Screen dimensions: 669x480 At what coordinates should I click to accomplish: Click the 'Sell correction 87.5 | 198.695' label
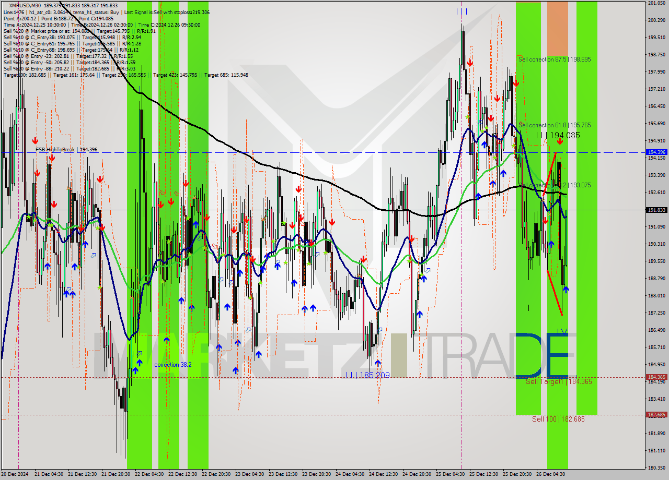pyautogui.click(x=555, y=59)
